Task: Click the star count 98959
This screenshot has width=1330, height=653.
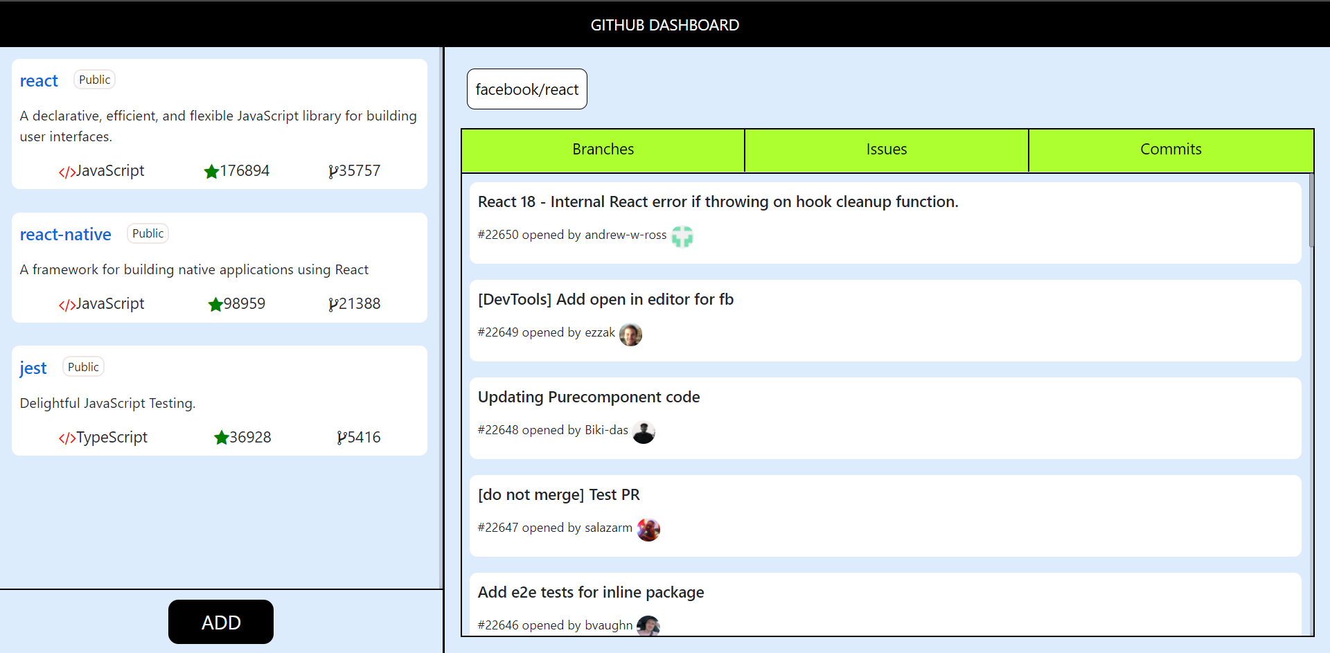Action: [245, 304]
